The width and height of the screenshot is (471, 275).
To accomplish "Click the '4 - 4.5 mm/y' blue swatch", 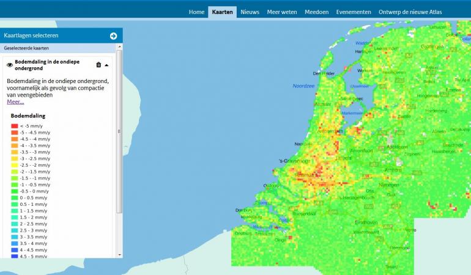I will click(15, 250).
